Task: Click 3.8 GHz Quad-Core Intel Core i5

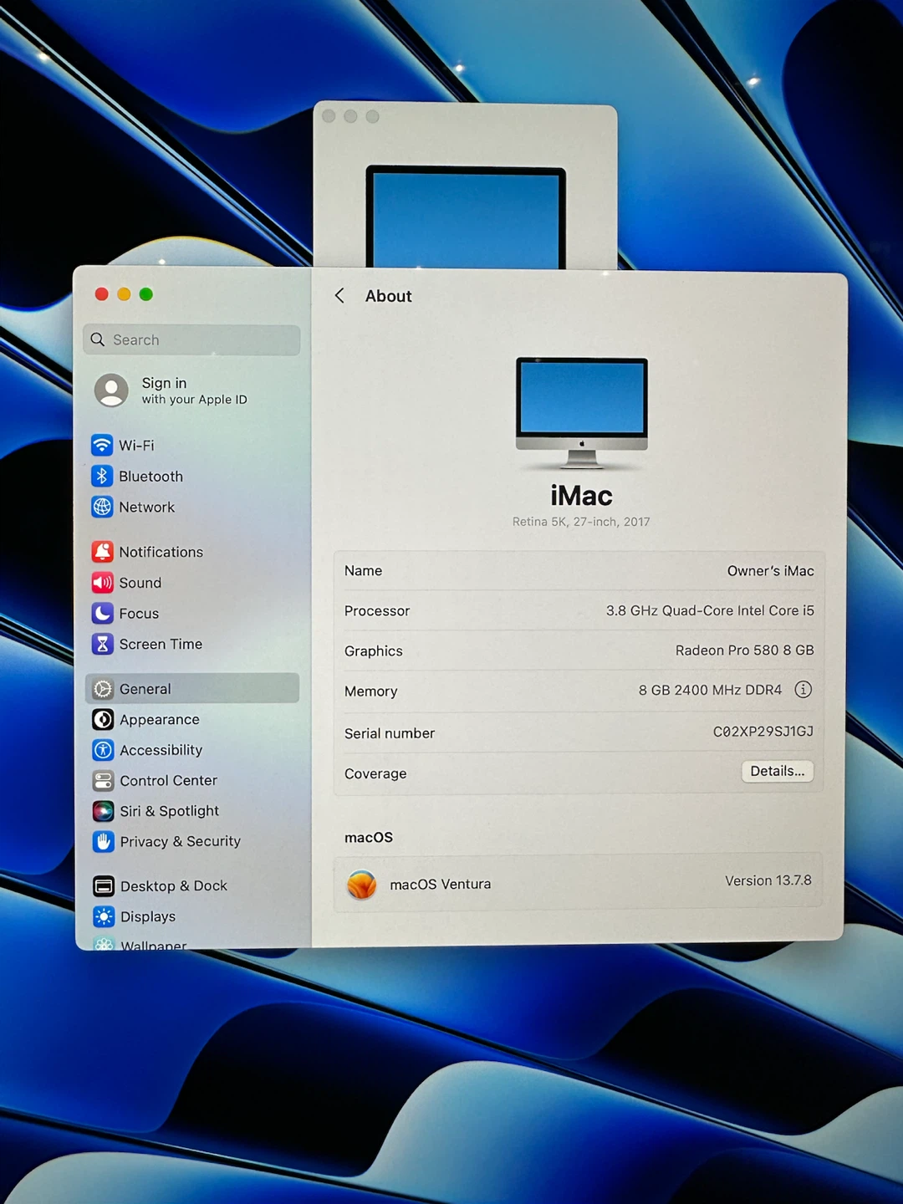Action: coord(710,610)
